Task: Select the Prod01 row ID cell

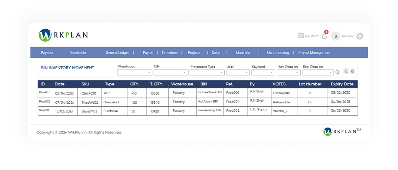Action: 45,93
